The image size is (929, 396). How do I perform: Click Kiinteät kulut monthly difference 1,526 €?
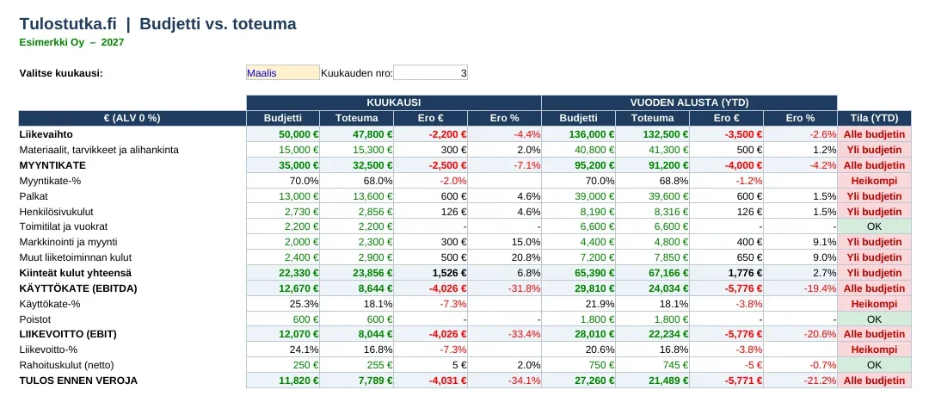(430, 273)
